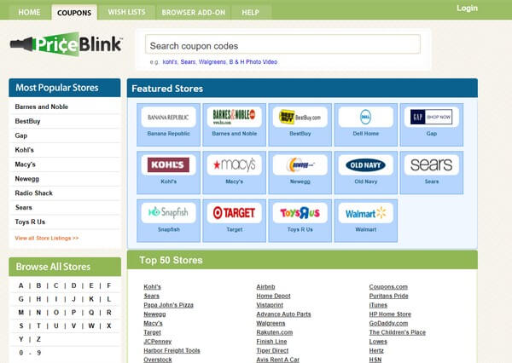Open the HP Home Store link
Image resolution: width=512 pixels, height=363 pixels.
coord(390,314)
